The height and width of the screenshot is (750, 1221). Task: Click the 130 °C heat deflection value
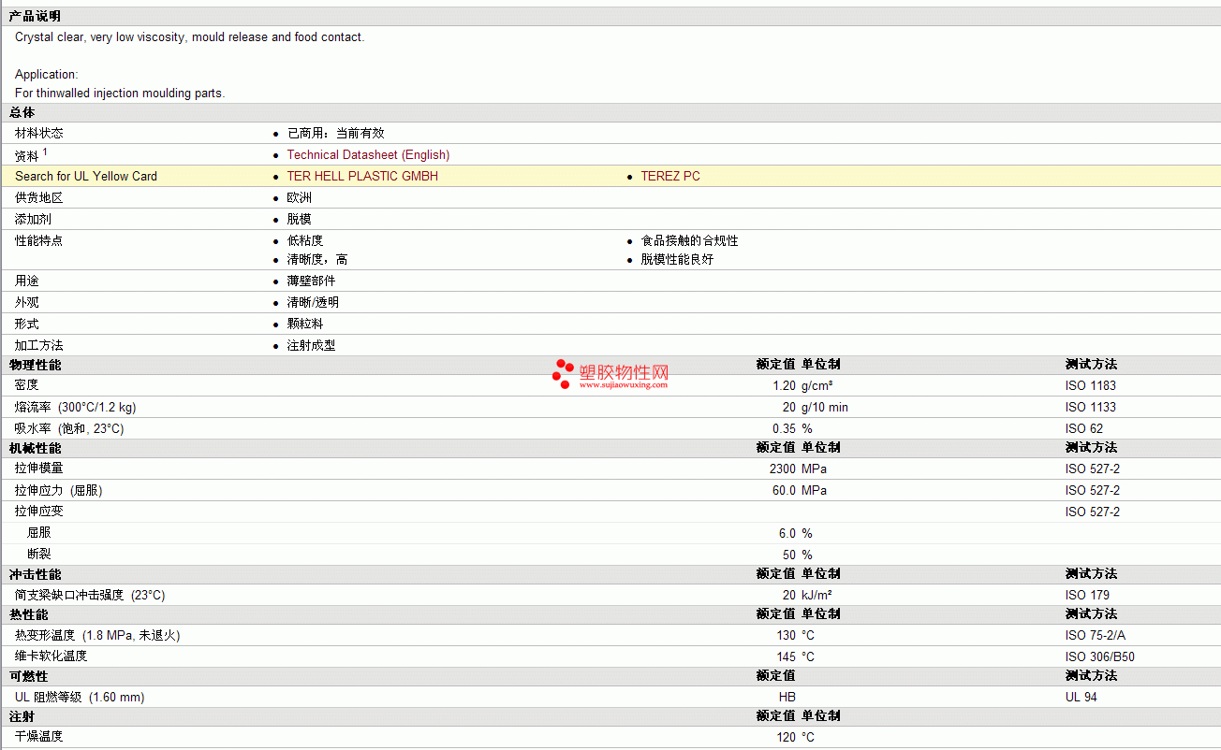tap(795, 635)
